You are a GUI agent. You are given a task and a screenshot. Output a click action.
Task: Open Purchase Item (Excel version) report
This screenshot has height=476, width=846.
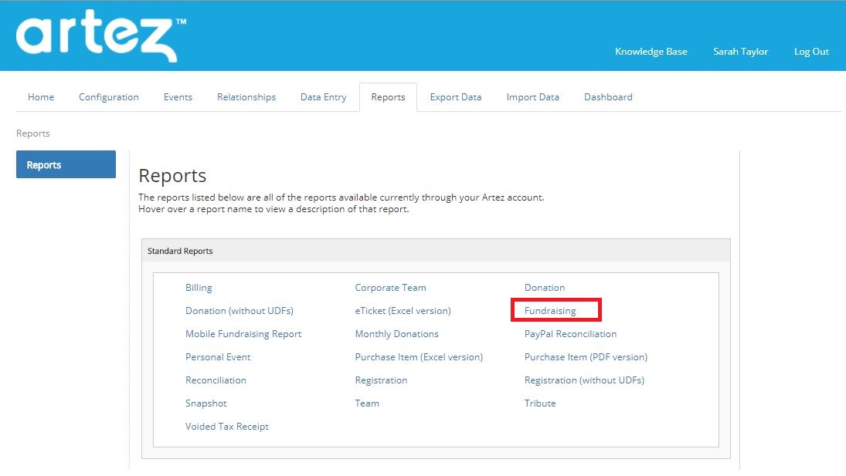[x=419, y=357]
